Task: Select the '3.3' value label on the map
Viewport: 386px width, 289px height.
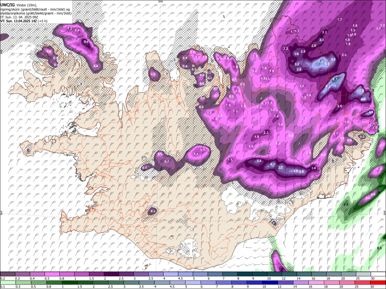Action: coord(321,40)
